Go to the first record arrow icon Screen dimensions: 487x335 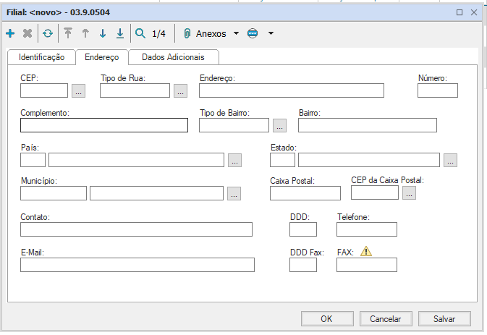(x=68, y=33)
